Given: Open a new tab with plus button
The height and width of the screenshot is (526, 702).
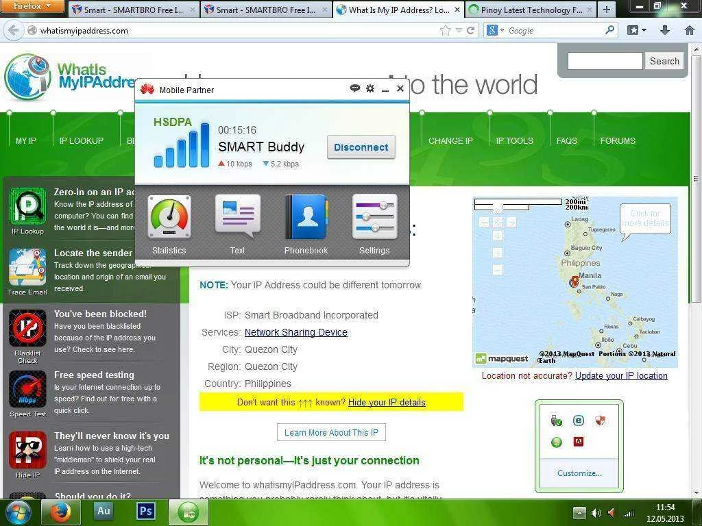Looking at the screenshot, I should click(x=607, y=10).
